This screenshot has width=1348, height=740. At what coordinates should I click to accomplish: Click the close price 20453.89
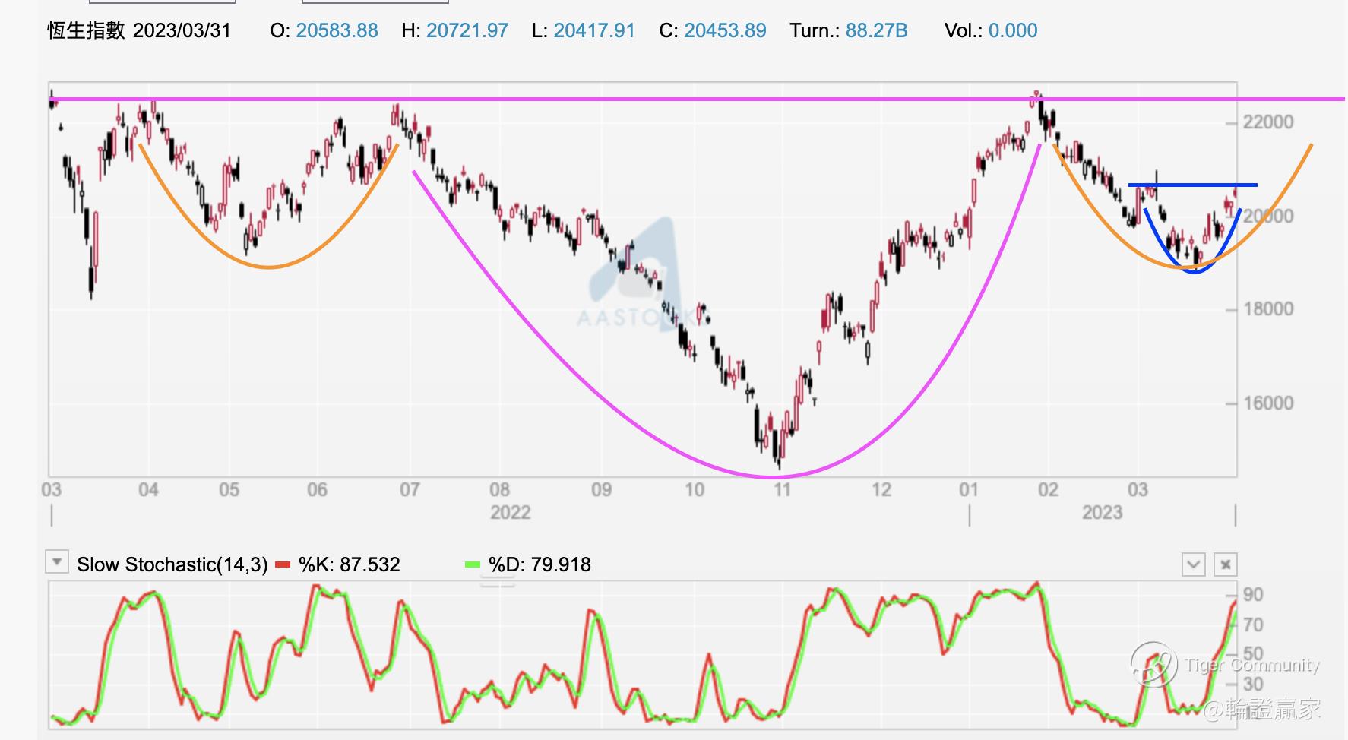click(x=725, y=30)
